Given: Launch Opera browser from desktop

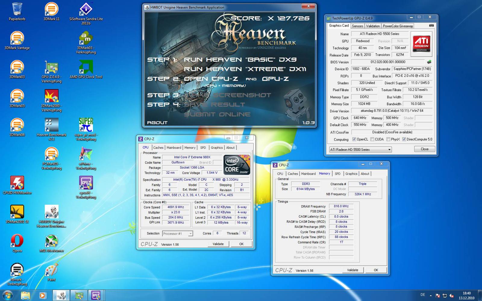Looking at the screenshot, I should [x=17, y=243].
